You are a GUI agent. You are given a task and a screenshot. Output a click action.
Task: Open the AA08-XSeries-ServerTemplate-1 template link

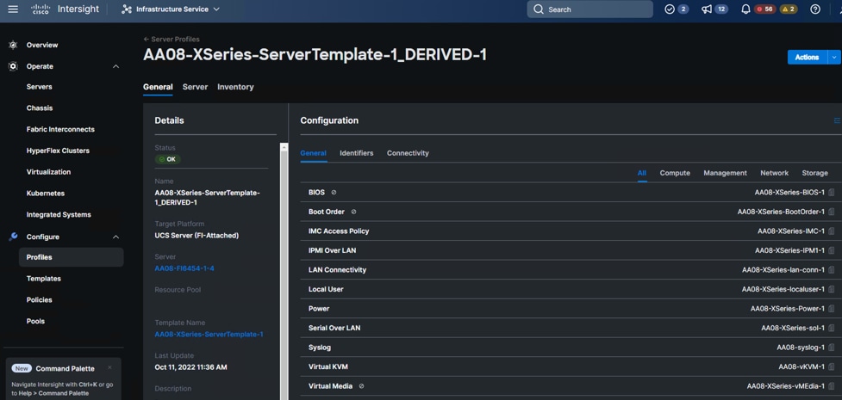point(209,335)
